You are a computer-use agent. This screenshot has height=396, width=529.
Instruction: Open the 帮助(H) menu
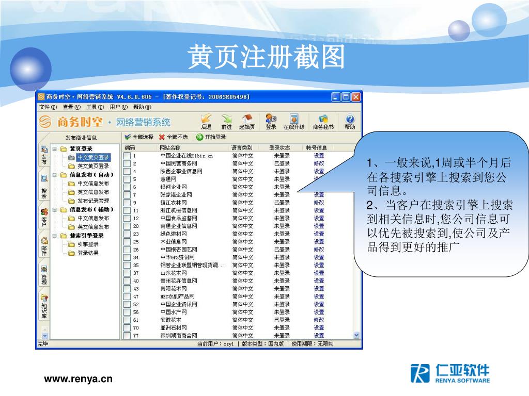[142, 107]
